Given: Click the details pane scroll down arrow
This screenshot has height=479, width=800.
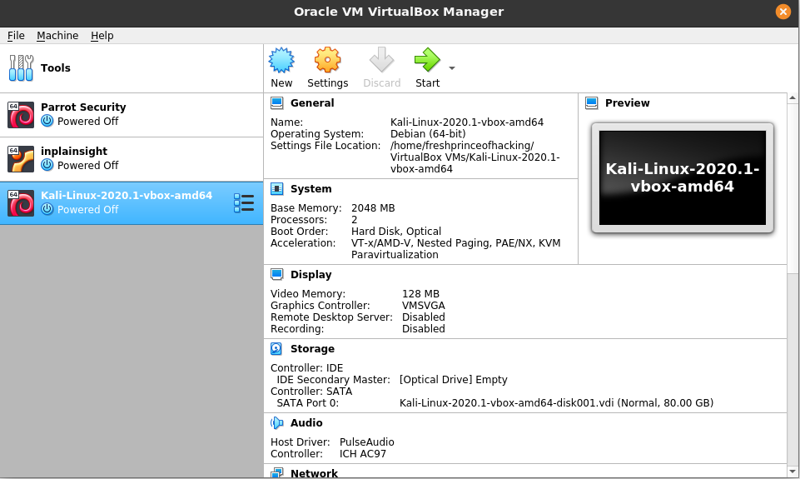Looking at the screenshot, I should (x=793, y=472).
